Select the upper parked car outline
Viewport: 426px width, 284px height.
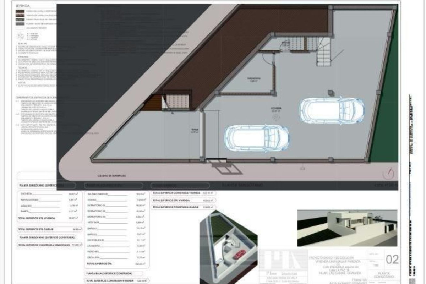[x=332, y=110]
